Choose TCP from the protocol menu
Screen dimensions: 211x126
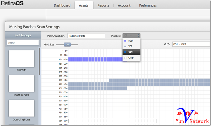click(x=131, y=46)
